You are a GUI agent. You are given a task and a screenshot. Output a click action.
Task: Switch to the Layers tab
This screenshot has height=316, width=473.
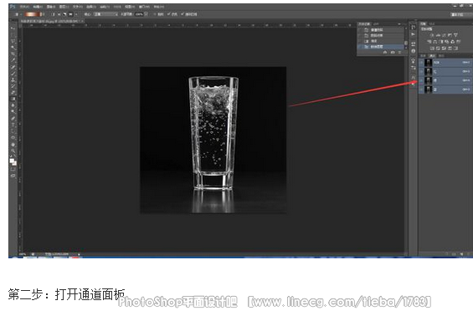click(x=424, y=56)
